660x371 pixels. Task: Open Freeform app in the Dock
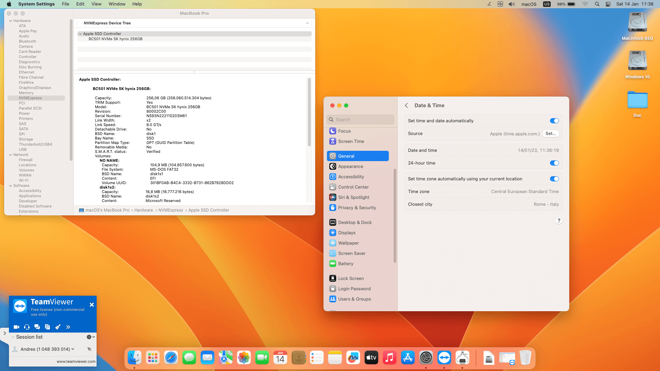pyautogui.click(x=353, y=358)
